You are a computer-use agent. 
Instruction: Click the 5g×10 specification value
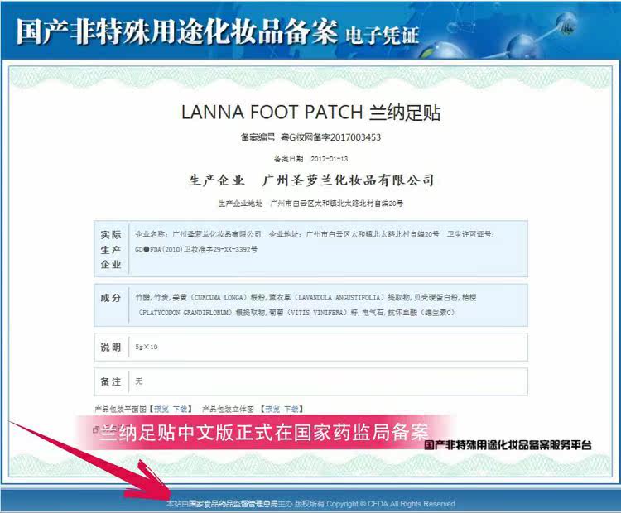[146, 347]
